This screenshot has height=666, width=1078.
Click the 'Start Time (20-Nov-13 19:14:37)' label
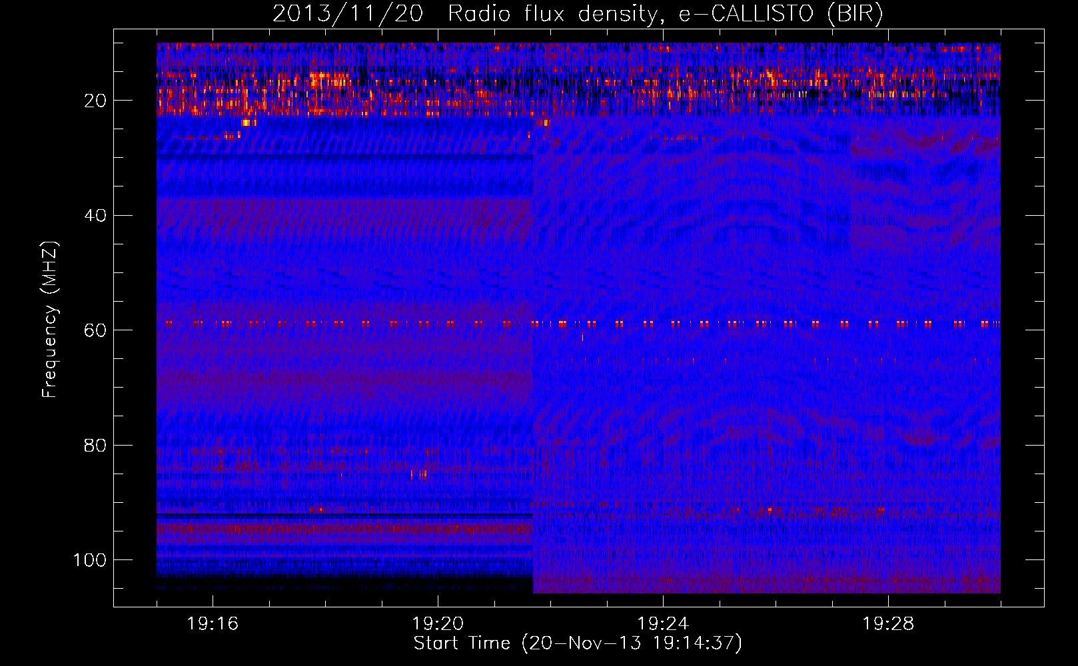[578, 643]
